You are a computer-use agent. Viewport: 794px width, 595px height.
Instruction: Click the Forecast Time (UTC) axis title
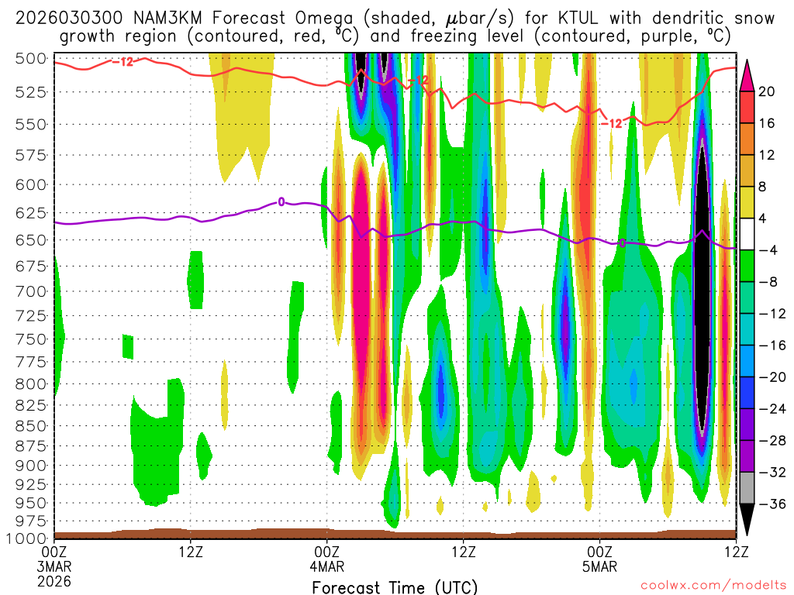(x=395, y=587)
